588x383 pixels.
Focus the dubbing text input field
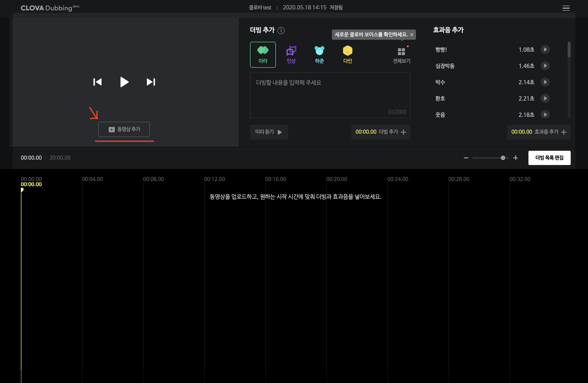(330, 95)
